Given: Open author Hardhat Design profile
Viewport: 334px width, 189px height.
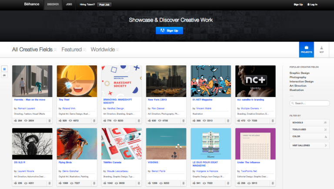Looking at the screenshot, I should [x=115, y=108].
